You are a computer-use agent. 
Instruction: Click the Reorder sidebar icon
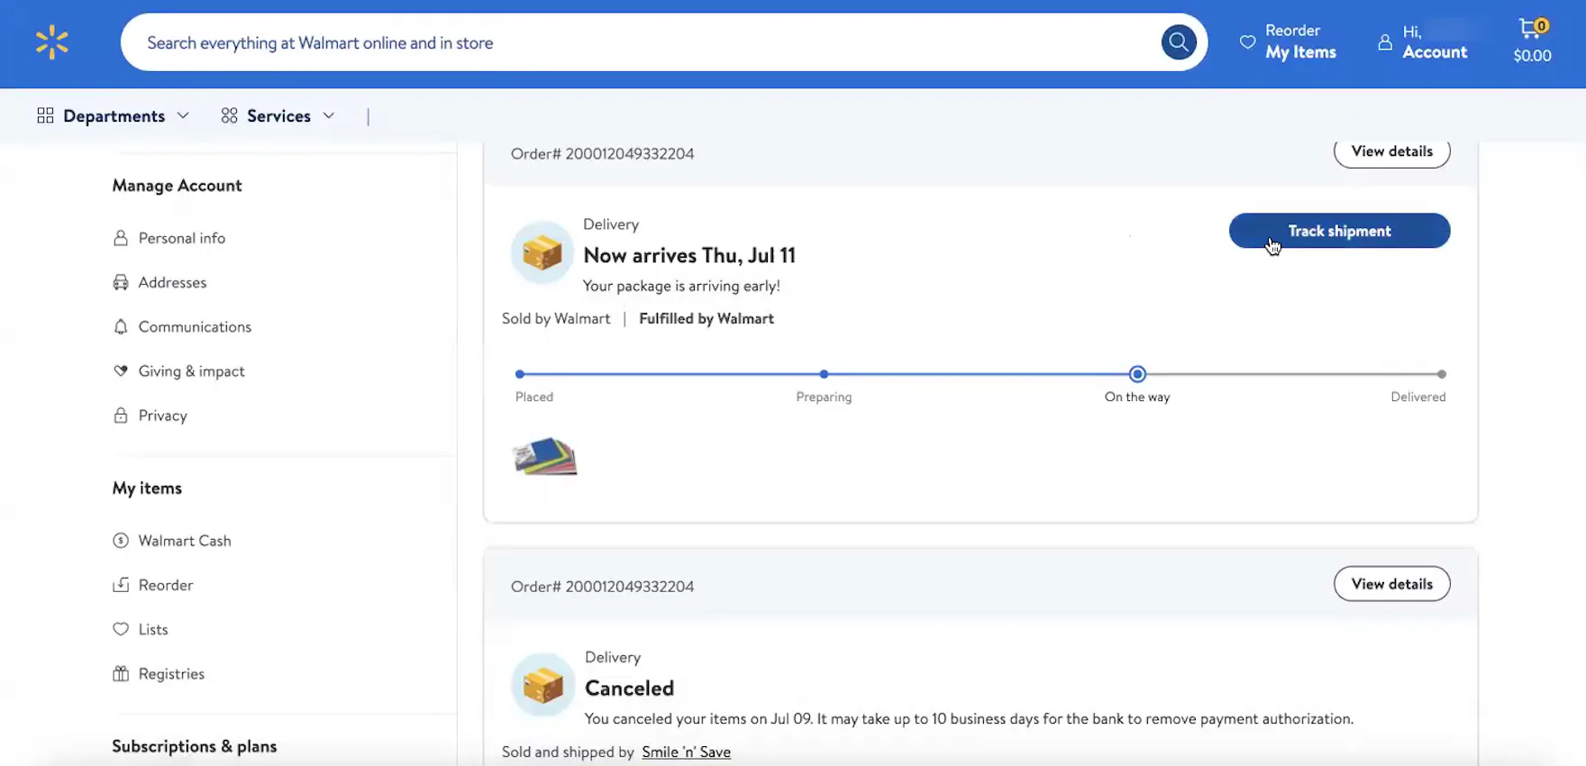tap(121, 585)
